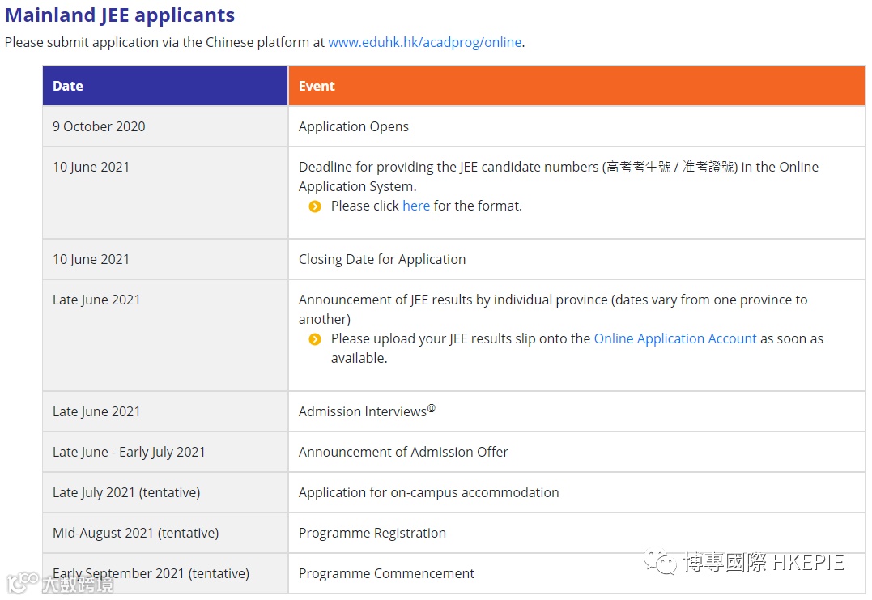Click the 'Programme Commencement' event text

[x=386, y=573]
